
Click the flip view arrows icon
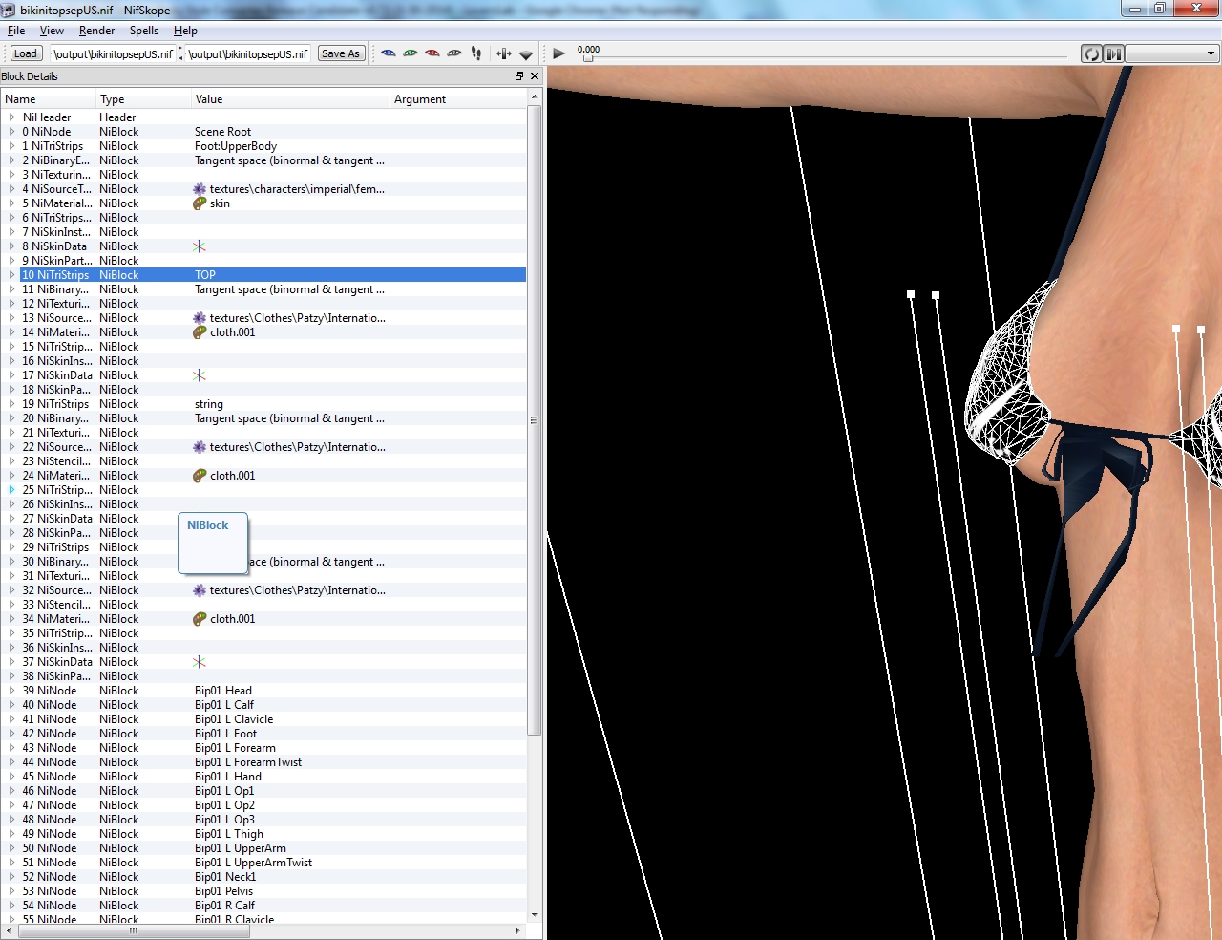coord(504,53)
